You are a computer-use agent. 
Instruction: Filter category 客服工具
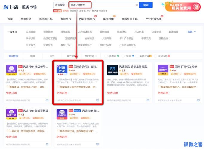(146, 38)
